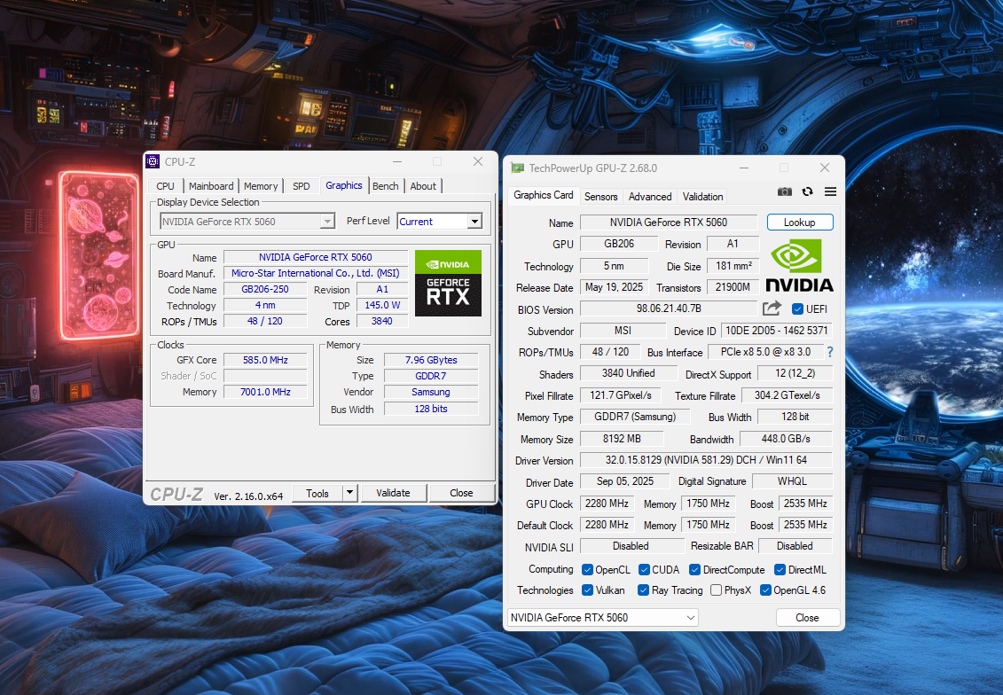Click the BIOS Version field

click(668, 309)
